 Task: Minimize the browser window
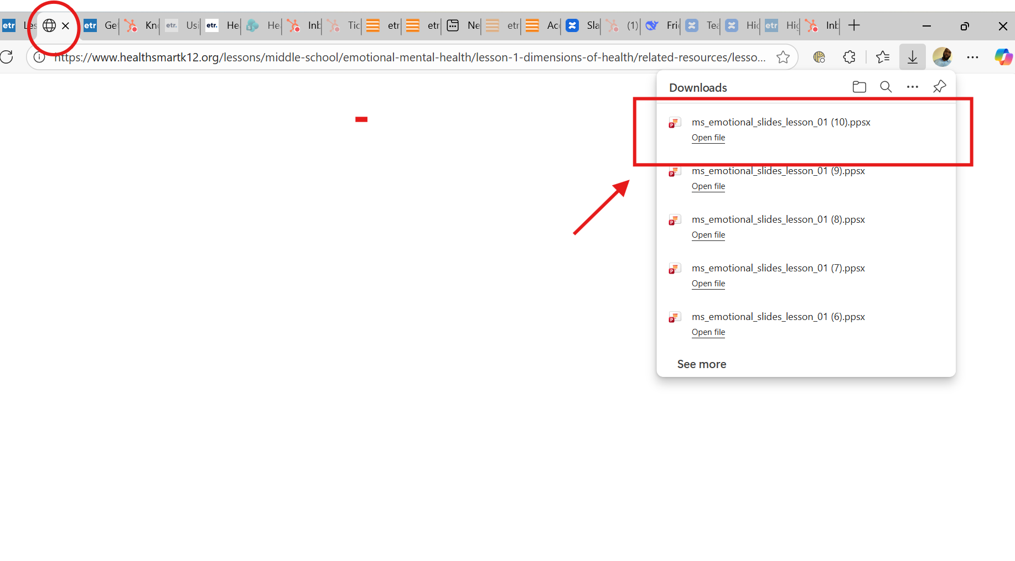927,25
